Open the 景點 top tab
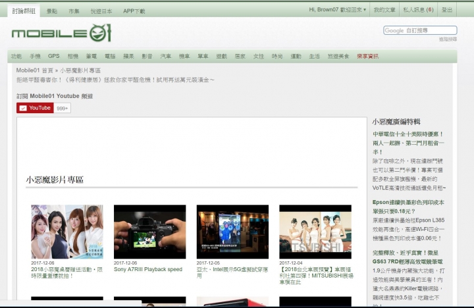Screen dimensions: 474x308 coord(52,11)
